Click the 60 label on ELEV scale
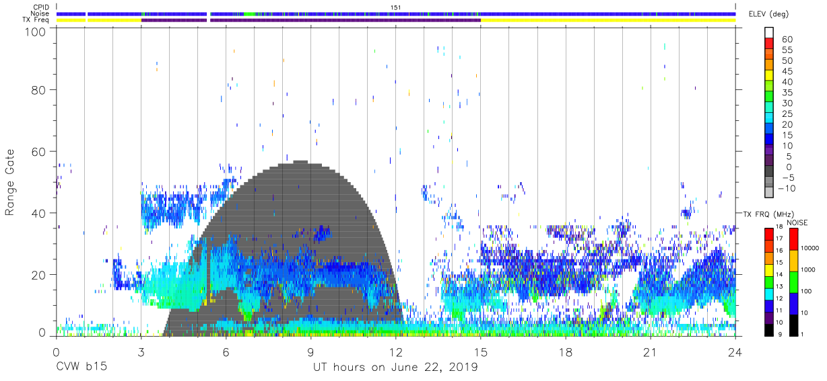This screenshot has height=381, width=827. coord(787,40)
